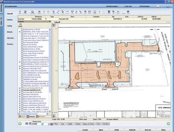Image resolution: width=174 pixels, height=132 pixels.
Task: Expand the Masonry Block item
Action: tap(20, 97)
